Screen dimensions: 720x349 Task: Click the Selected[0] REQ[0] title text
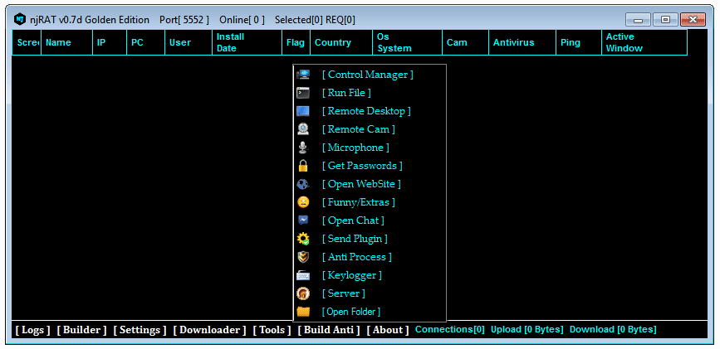pyautogui.click(x=315, y=20)
